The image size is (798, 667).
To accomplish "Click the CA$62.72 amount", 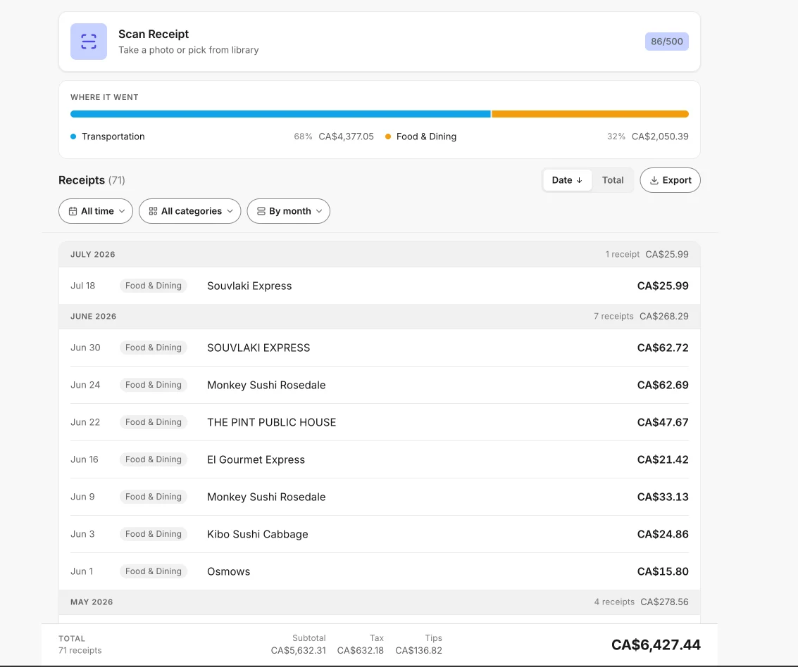I will point(663,348).
